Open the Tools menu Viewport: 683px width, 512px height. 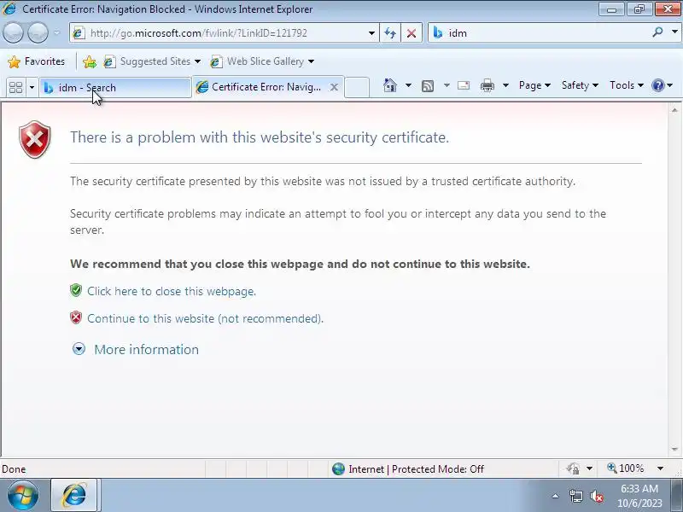pos(627,85)
